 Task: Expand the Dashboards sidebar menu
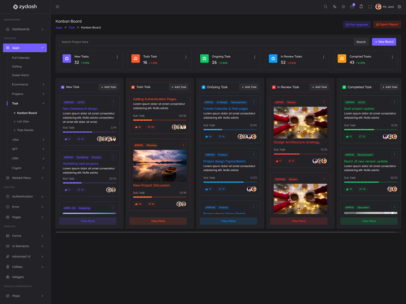tap(25, 29)
